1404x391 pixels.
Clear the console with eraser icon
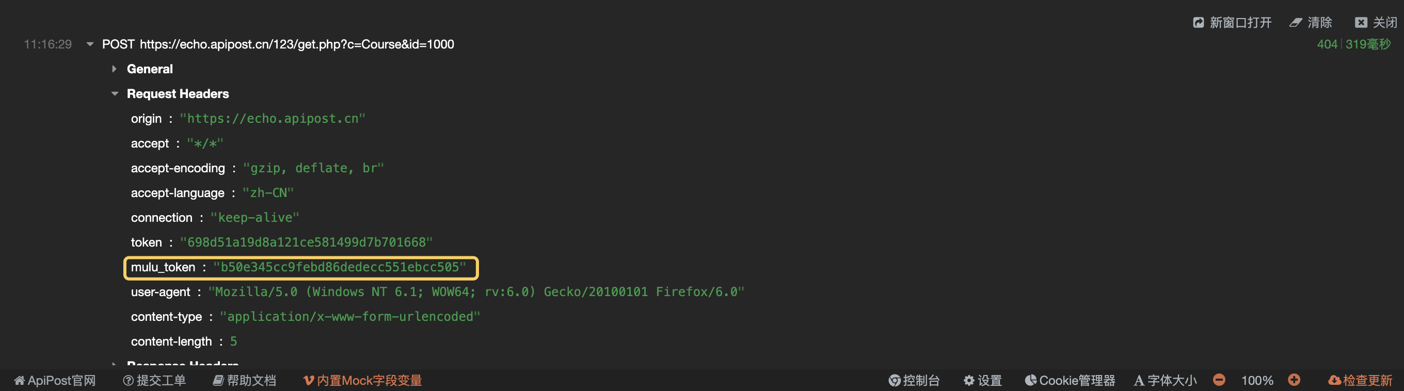(x=1296, y=22)
